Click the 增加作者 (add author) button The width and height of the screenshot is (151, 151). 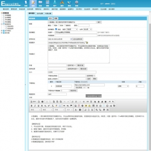[x=80, y=65]
